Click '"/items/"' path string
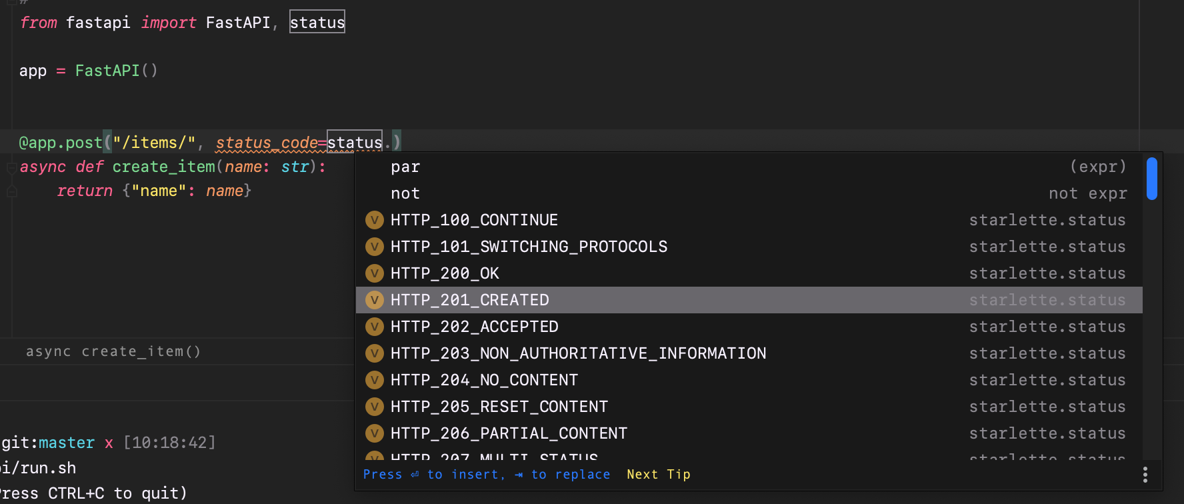Screen dimensions: 1184x504 pyautogui.click(x=154, y=143)
